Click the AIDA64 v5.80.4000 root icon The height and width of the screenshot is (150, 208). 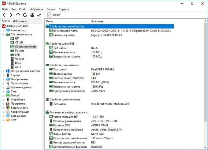pos(4,26)
